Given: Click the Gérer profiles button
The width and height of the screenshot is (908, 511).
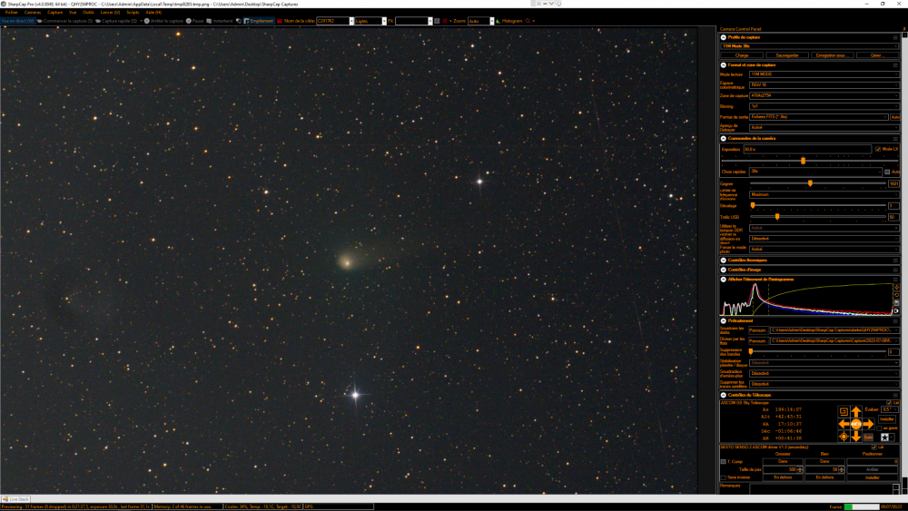Looking at the screenshot, I should point(876,55).
